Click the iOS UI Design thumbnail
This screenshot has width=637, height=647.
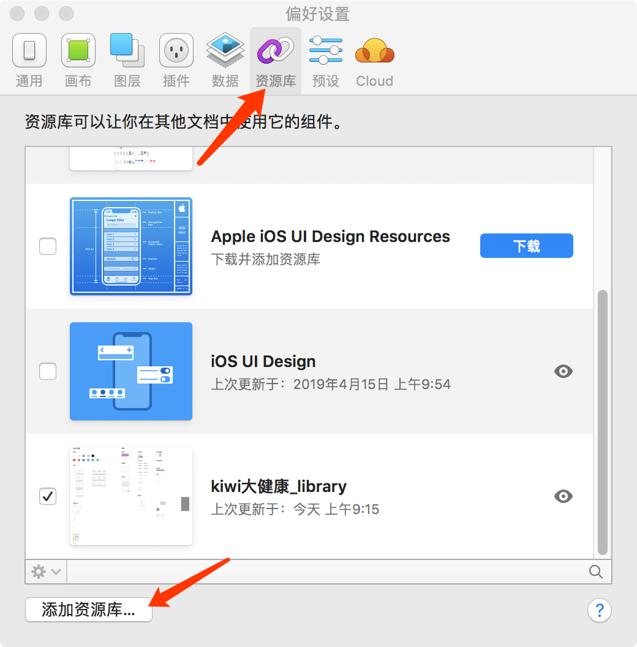[x=131, y=371]
